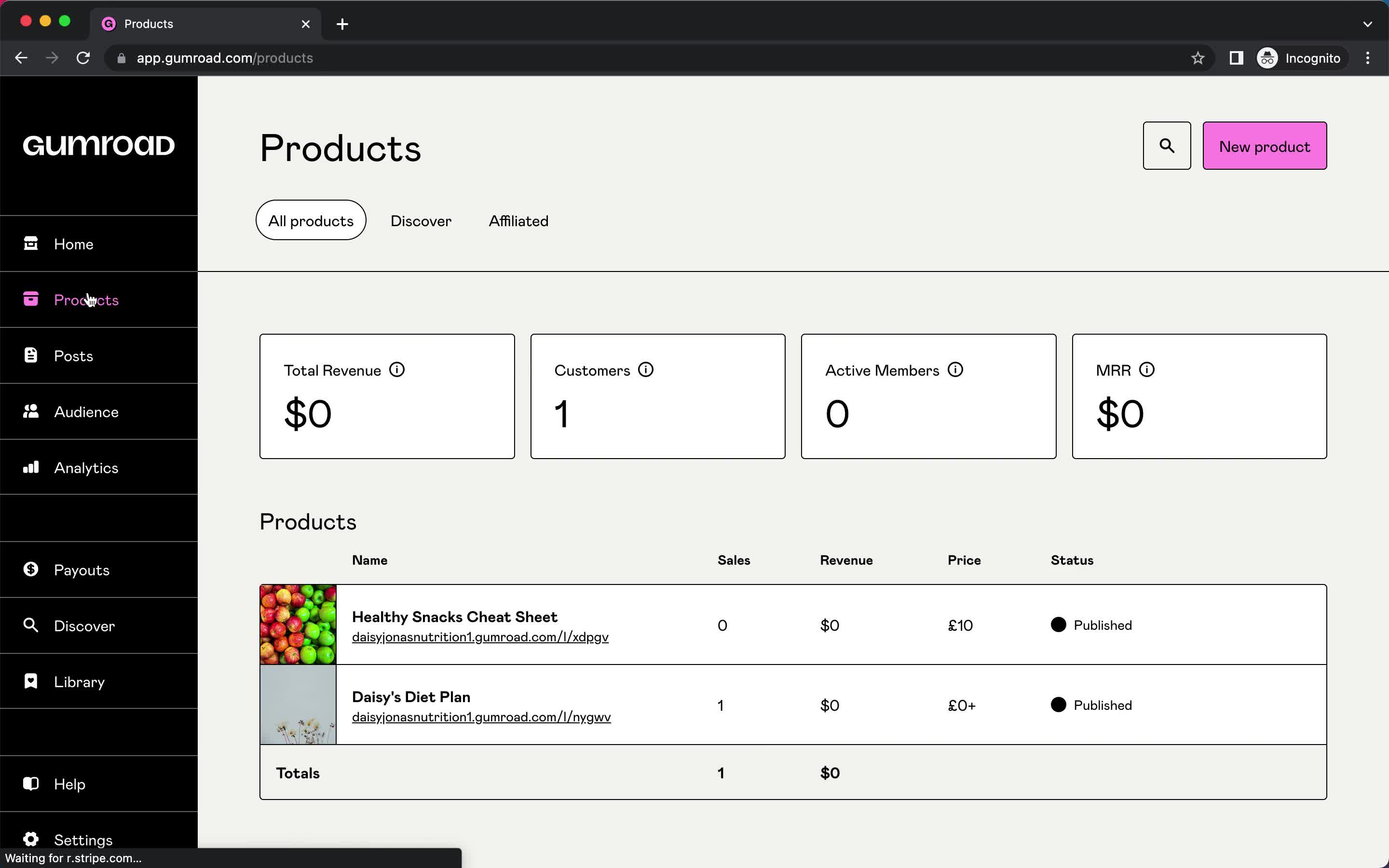Click the Posts document icon in sidebar
The width and height of the screenshot is (1389, 868).
click(30, 355)
